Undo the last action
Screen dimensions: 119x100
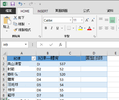click(20, 4)
